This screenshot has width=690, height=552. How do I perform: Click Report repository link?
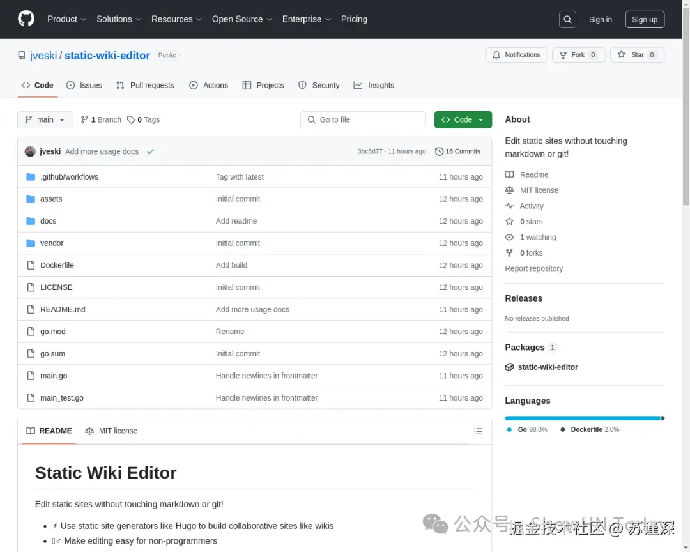click(x=533, y=268)
